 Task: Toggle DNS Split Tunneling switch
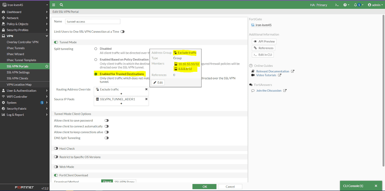tap(106, 138)
